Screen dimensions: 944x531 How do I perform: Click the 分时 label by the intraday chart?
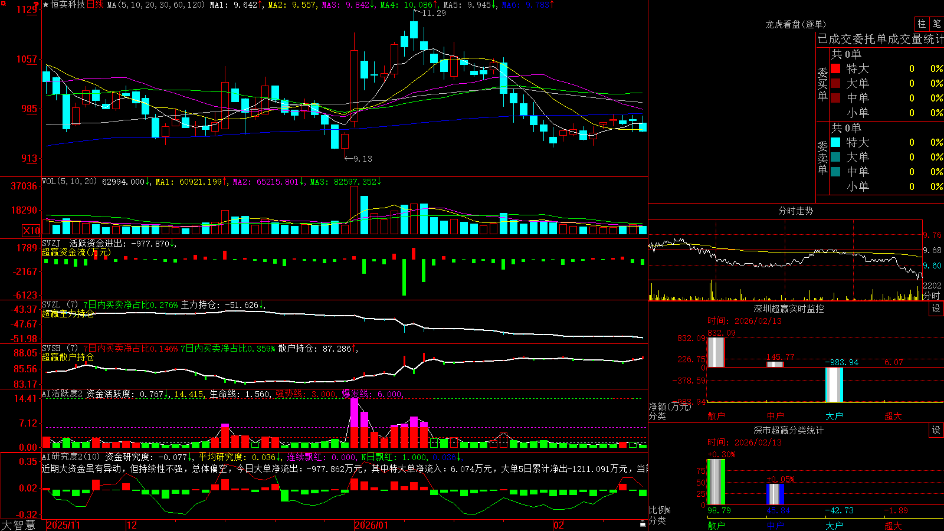pos(932,296)
